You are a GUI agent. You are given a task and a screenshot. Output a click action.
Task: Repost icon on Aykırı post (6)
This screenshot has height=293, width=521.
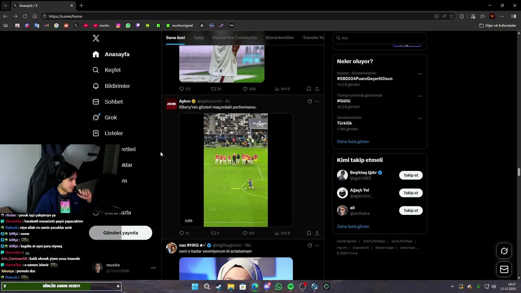[213, 233]
